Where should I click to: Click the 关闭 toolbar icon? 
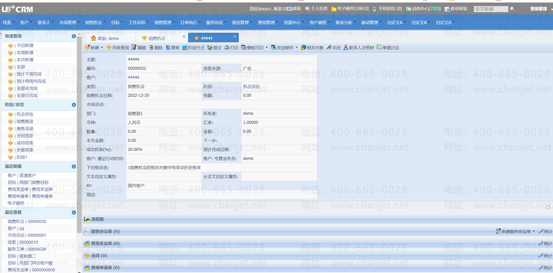(x=329, y=48)
